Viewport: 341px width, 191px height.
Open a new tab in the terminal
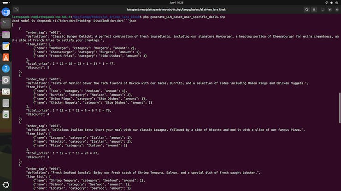click(16, 10)
